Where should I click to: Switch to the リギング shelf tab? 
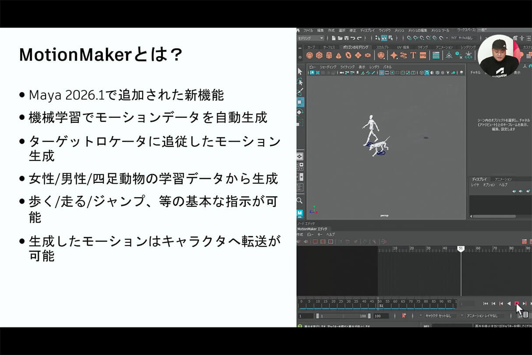click(x=423, y=47)
